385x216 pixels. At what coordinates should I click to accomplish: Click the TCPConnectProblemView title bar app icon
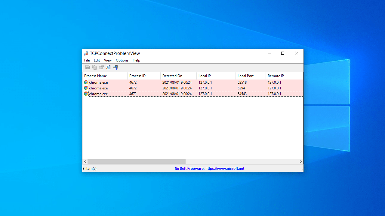click(x=86, y=53)
